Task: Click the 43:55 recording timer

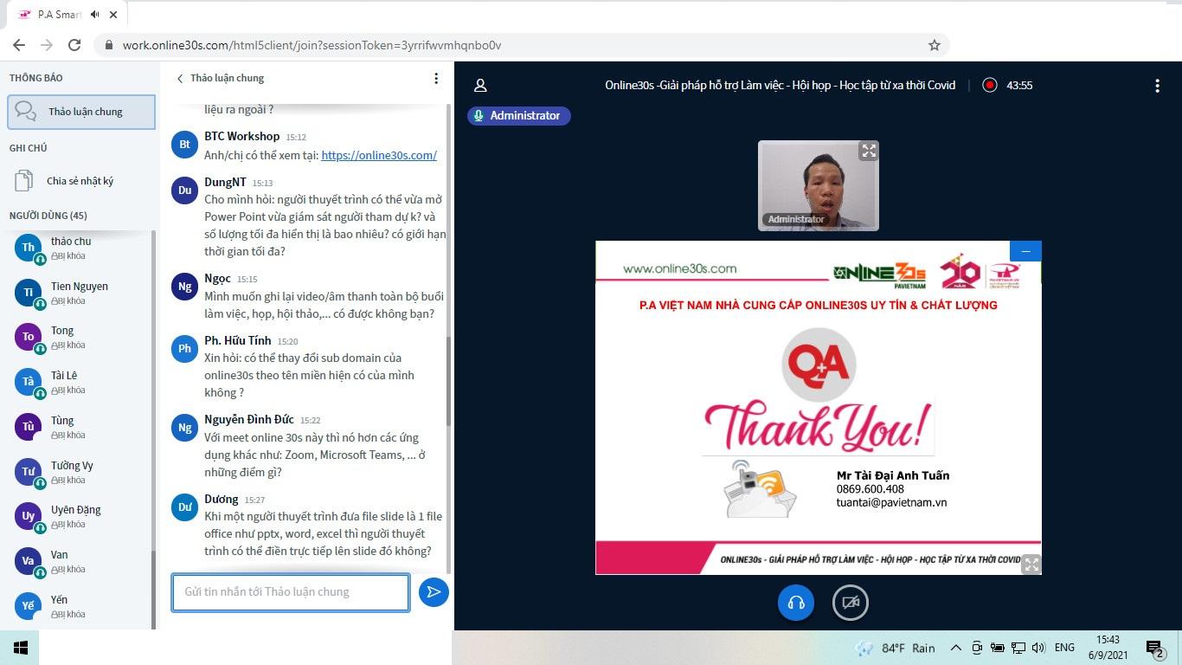Action: pos(1019,85)
